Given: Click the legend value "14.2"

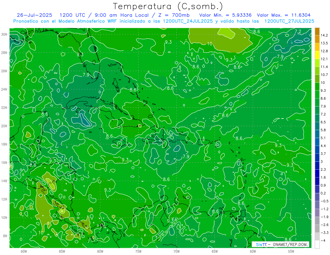Looking at the screenshot, I should click(x=324, y=35).
